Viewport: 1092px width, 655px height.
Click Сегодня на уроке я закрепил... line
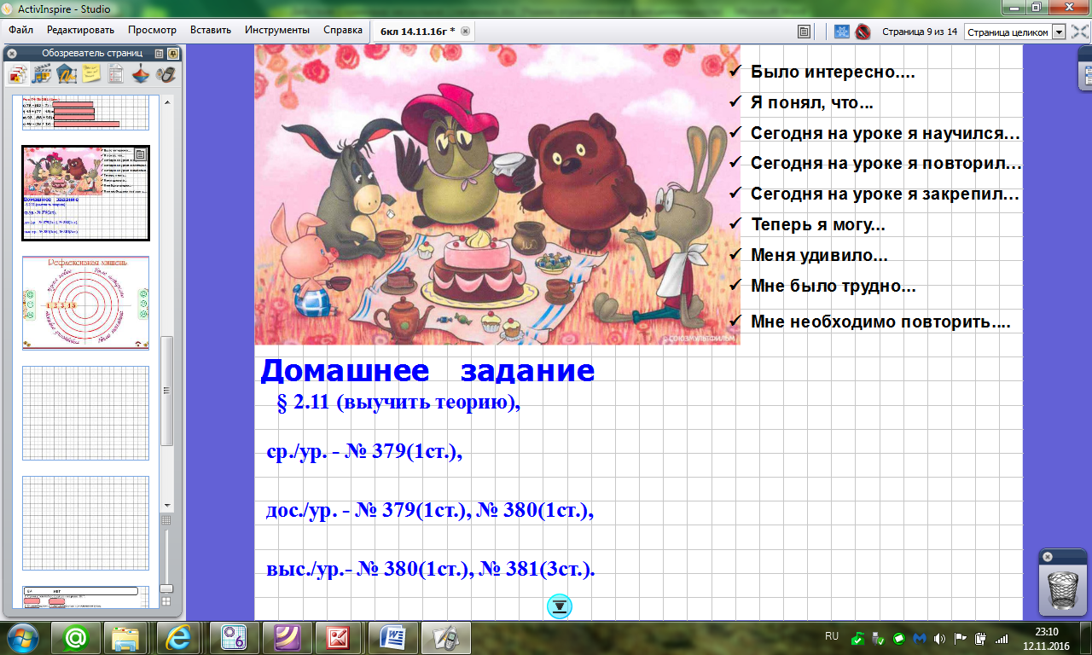point(885,194)
